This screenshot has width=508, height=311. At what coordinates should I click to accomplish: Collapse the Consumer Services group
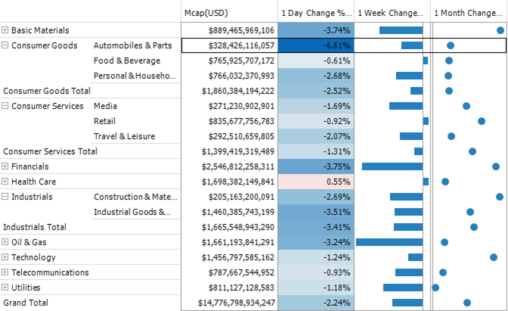tap(6, 106)
